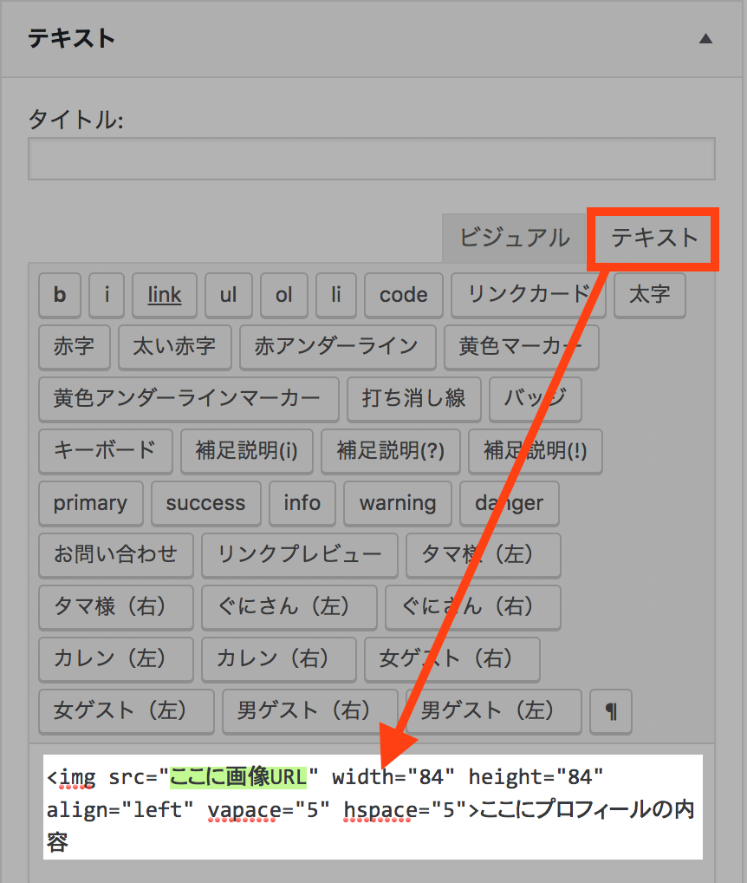Insert キーボード key style
Image resolution: width=747 pixels, height=883 pixels.
[105, 450]
